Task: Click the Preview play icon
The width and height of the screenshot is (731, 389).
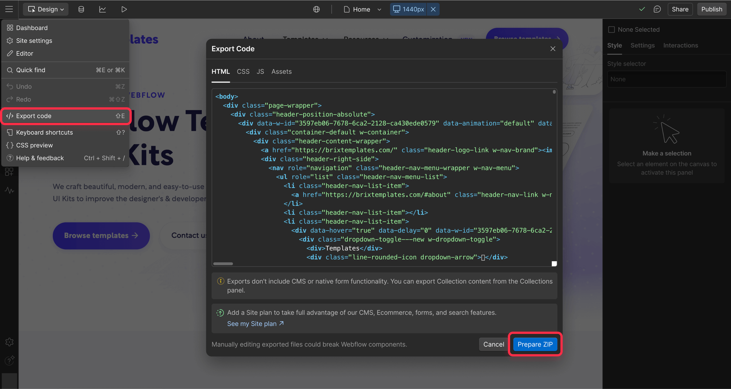Action: point(124,9)
